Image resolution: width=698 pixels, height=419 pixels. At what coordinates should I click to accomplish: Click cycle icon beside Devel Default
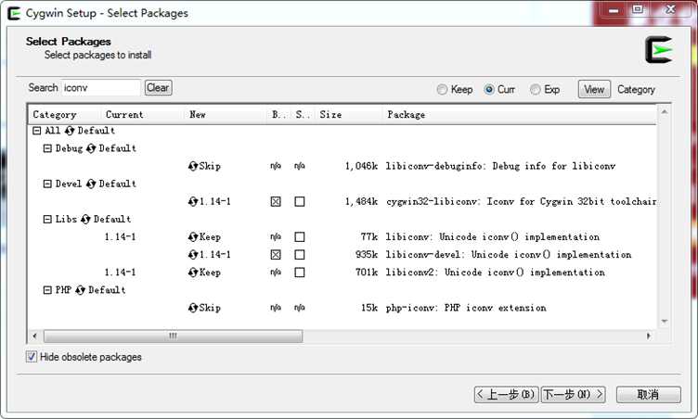91,184
